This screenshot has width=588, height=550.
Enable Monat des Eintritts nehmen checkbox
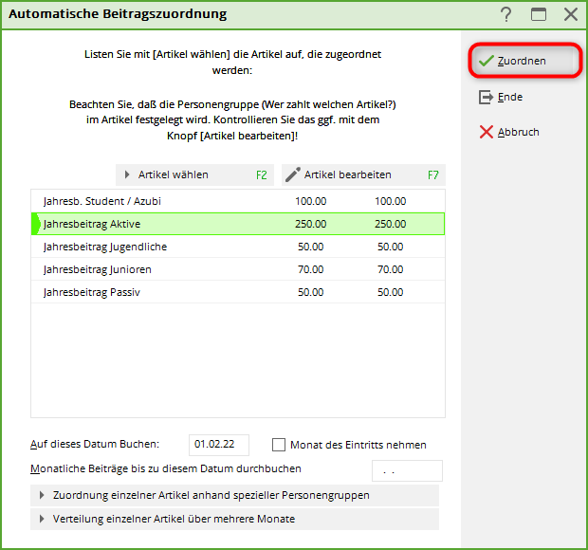click(279, 445)
